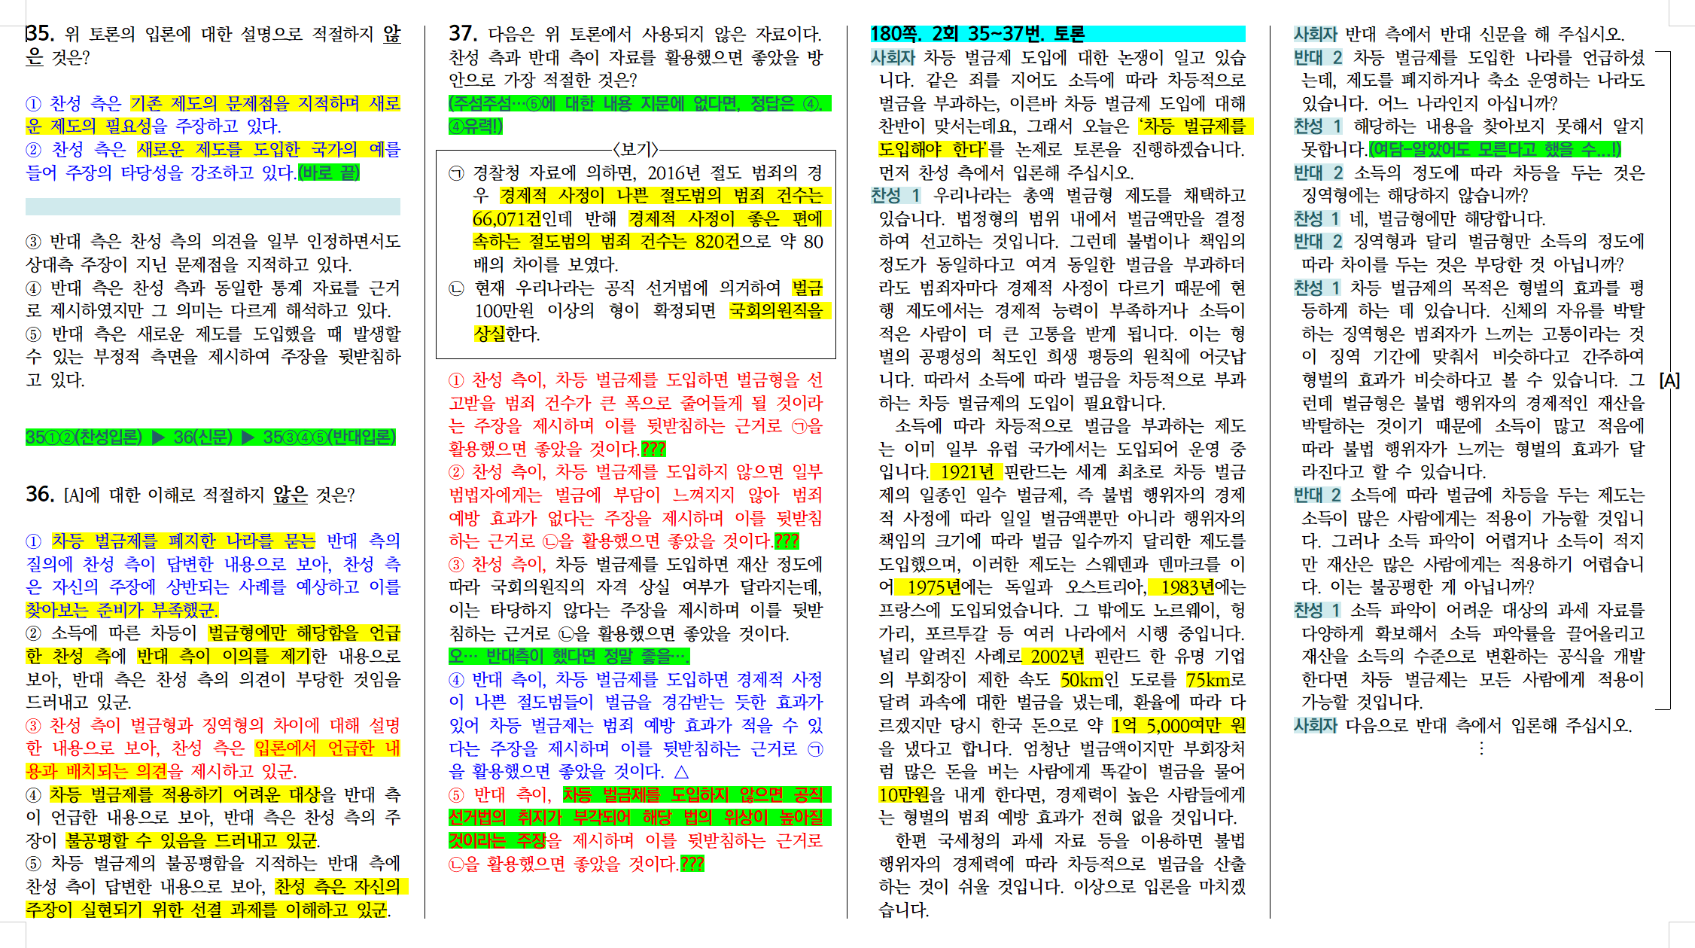
Task: Click the question number 36 heading
Action: pyautogui.click(x=39, y=495)
